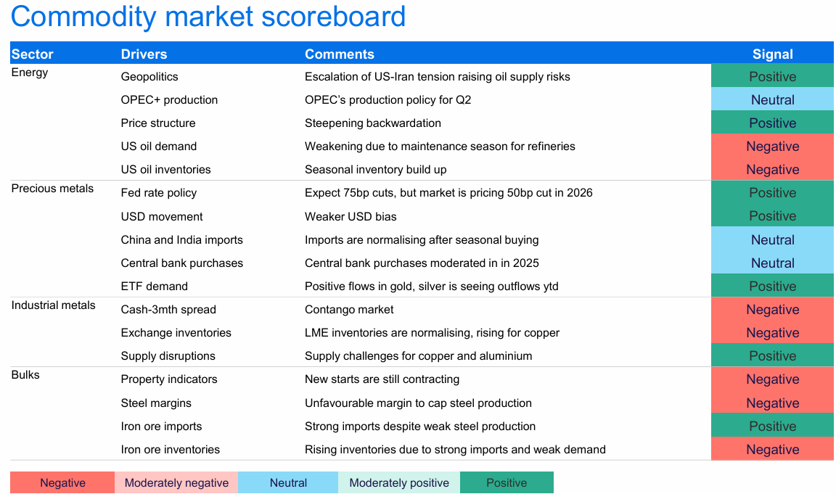Image resolution: width=836 pixels, height=494 pixels.
Task: Select the Industrial metals sector label
Action: click(x=53, y=305)
